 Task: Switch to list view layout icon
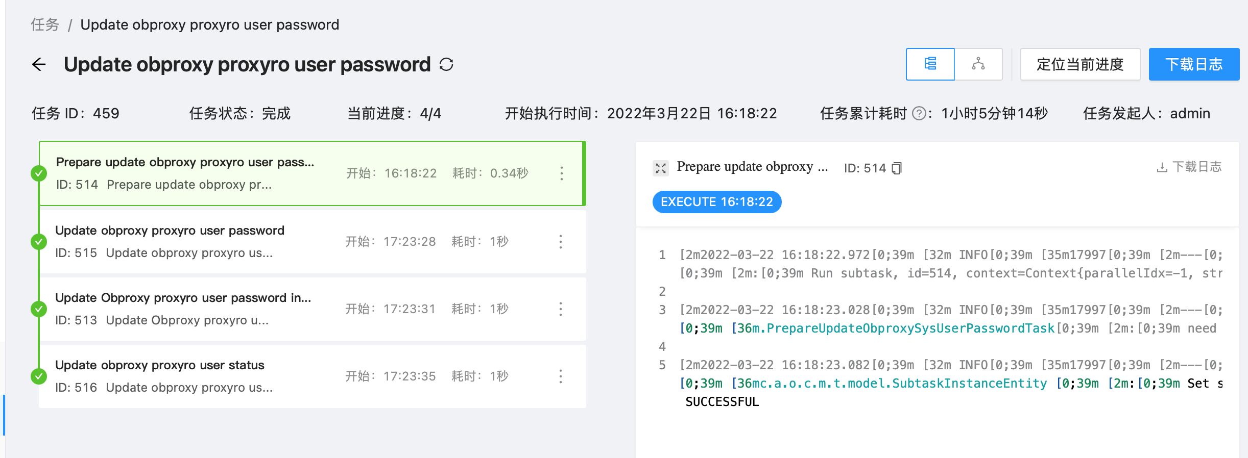tap(930, 64)
